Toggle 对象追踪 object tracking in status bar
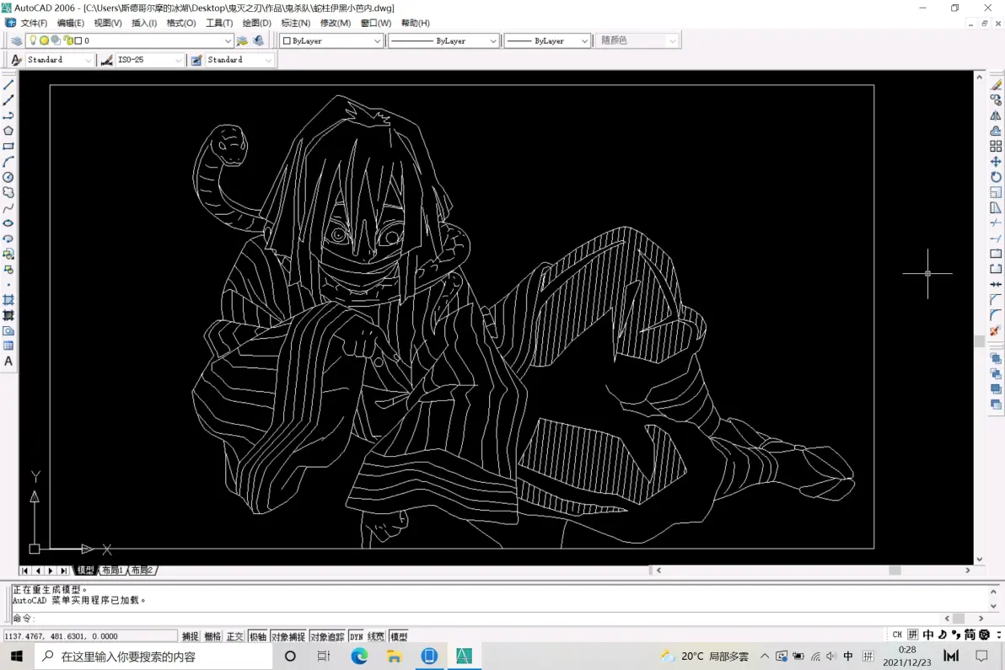The width and height of the screenshot is (1005, 670). pos(327,636)
